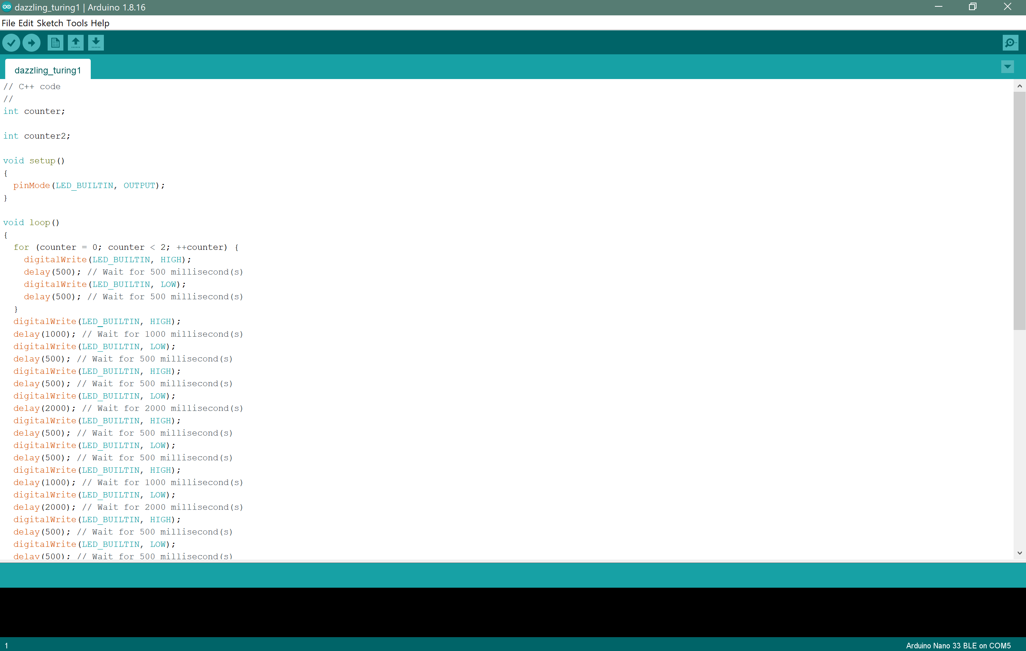The width and height of the screenshot is (1026, 651).
Task: Click the "void setup()" line
Action: [x=34, y=160]
